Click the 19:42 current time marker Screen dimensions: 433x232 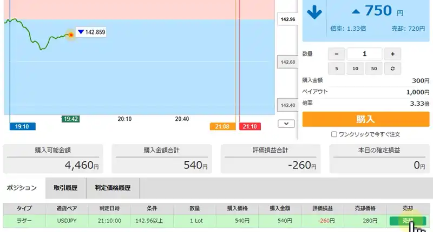point(71,119)
